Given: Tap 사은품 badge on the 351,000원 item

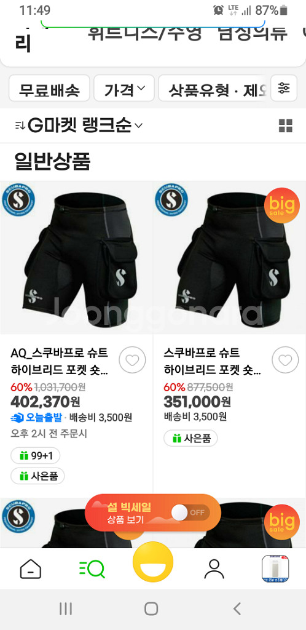Looking at the screenshot, I should 190,438.
